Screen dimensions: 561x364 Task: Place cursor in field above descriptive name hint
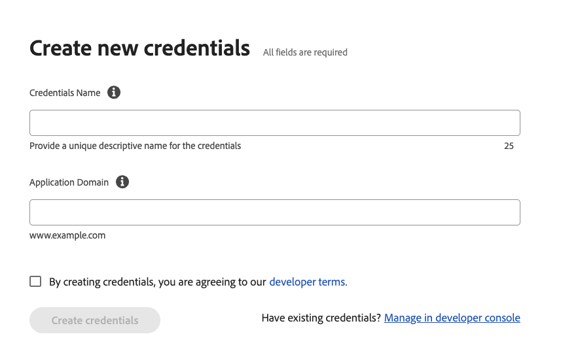pos(275,123)
